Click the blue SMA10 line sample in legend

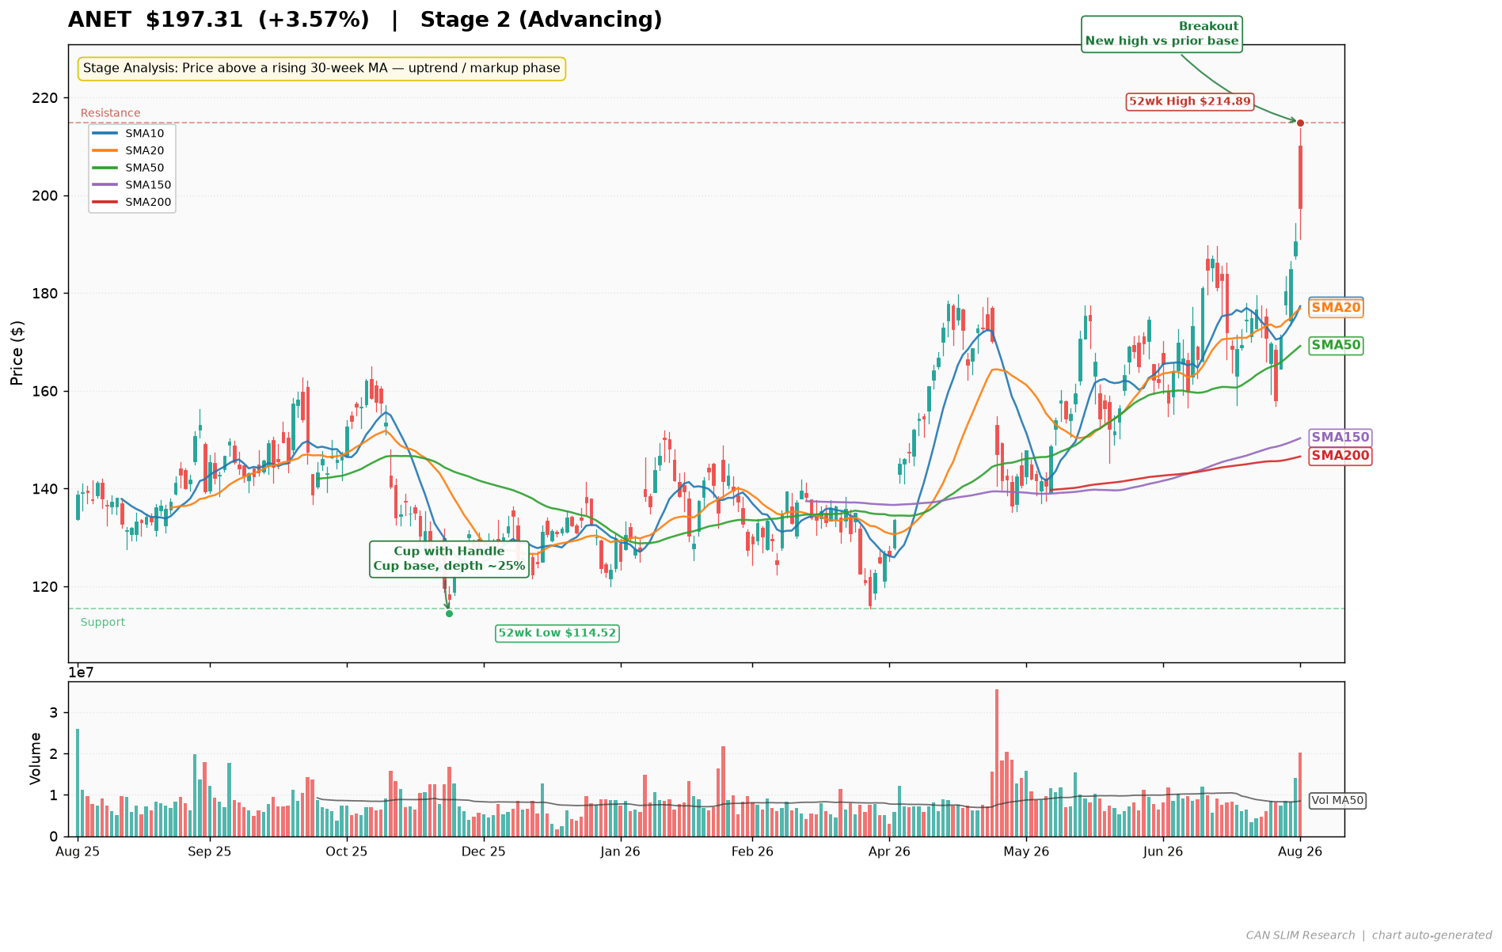(x=106, y=134)
